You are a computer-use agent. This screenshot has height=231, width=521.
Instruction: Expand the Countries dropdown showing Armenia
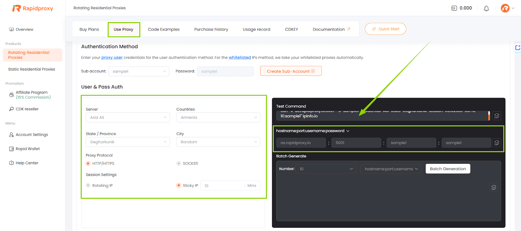coord(218,117)
